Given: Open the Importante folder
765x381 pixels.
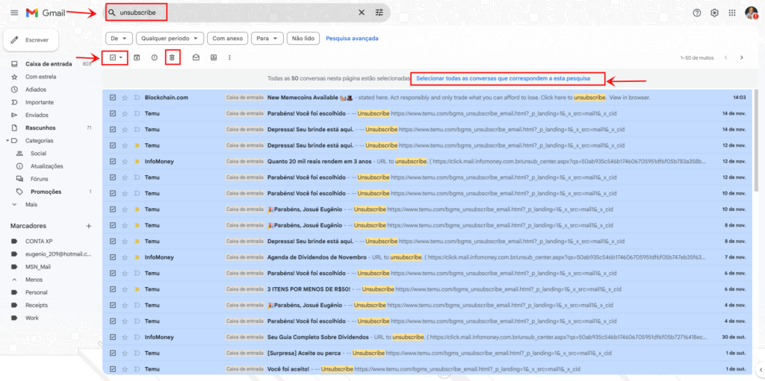Looking at the screenshot, I should coord(40,102).
